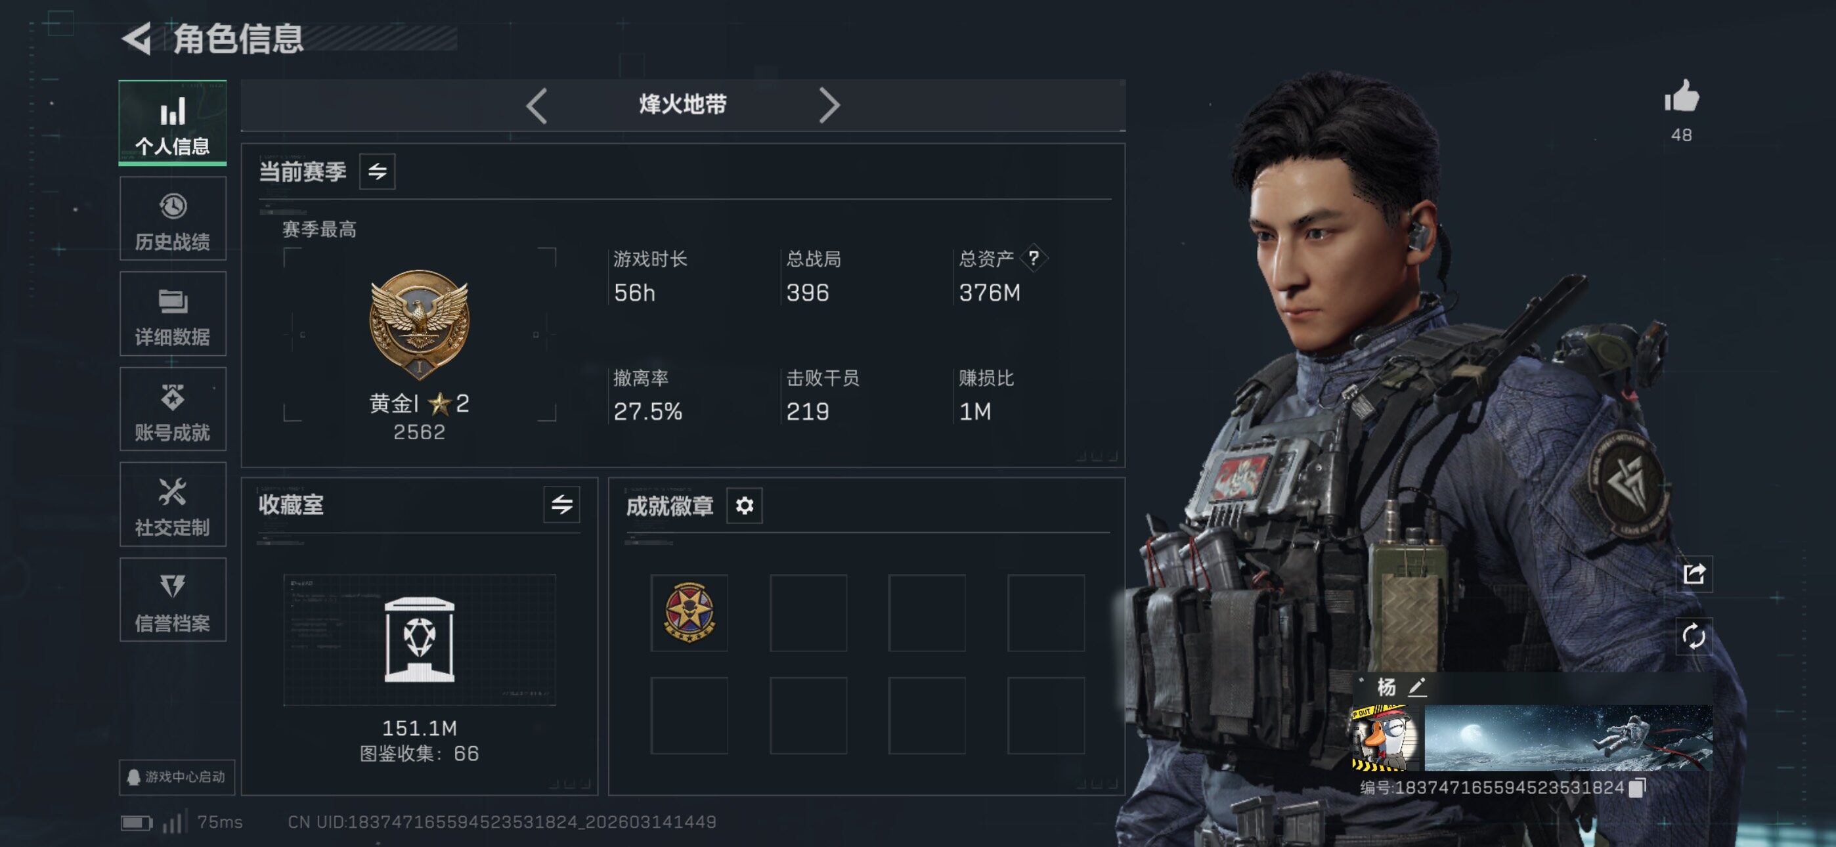Switch to the next mode after 烽火地带
This screenshot has width=1836, height=847.
tap(829, 106)
